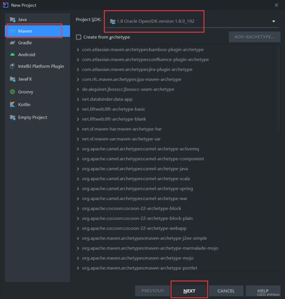
Task: Select the Gradle project type
Action: click(x=38, y=43)
